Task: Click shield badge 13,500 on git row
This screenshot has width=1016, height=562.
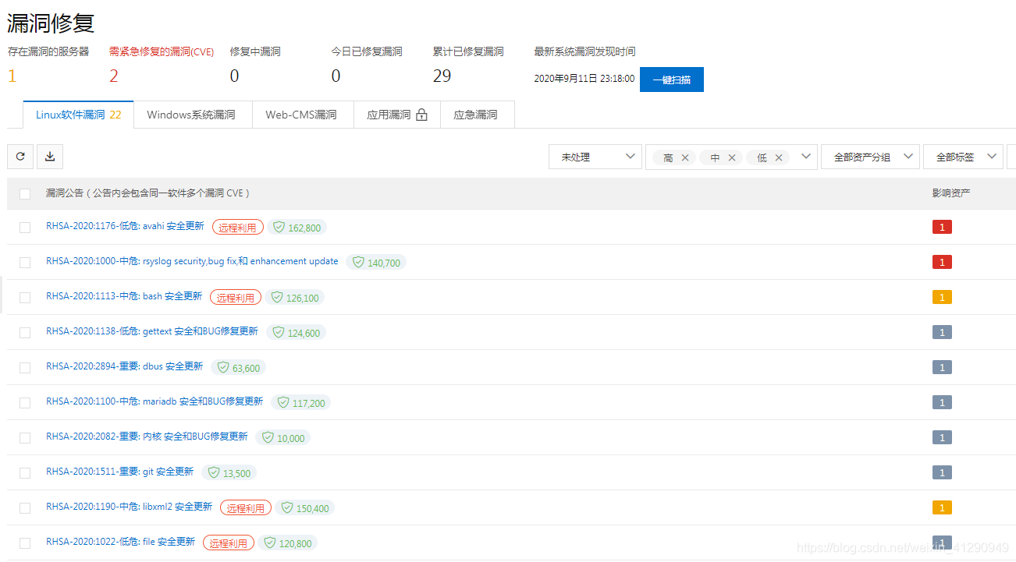Action: coord(229,473)
